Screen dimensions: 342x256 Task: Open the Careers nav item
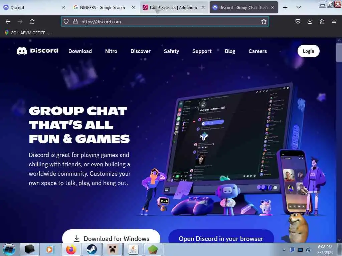point(258,51)
